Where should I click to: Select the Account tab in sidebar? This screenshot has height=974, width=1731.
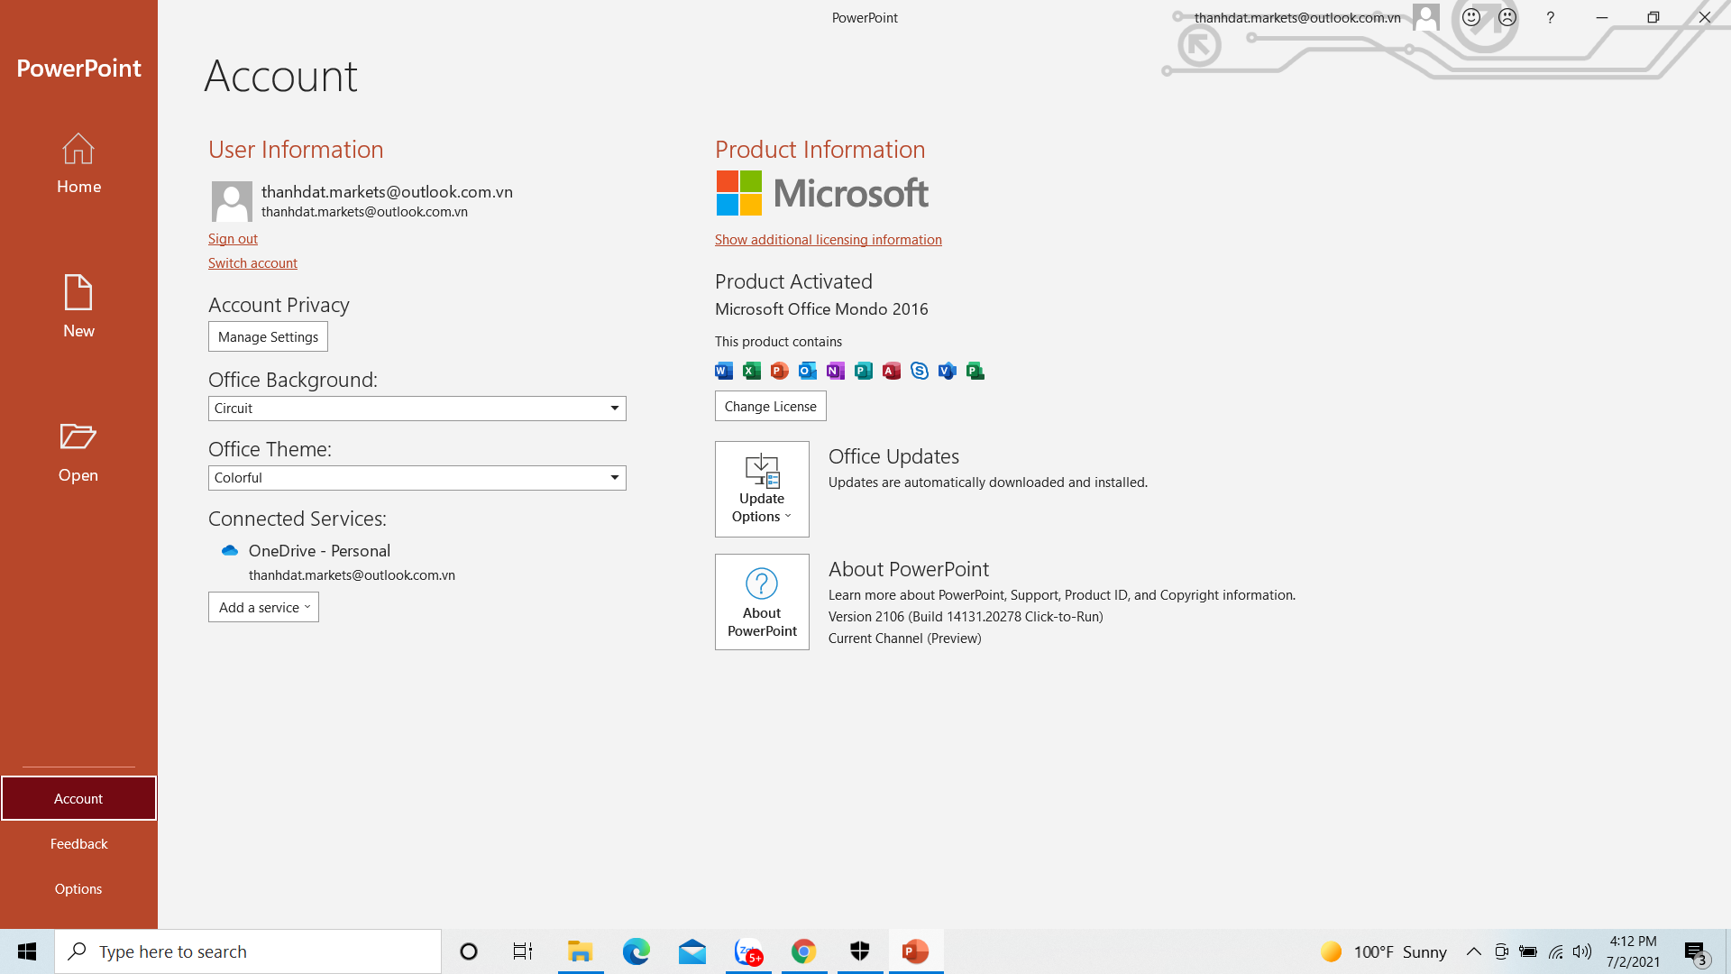[78, 798]
